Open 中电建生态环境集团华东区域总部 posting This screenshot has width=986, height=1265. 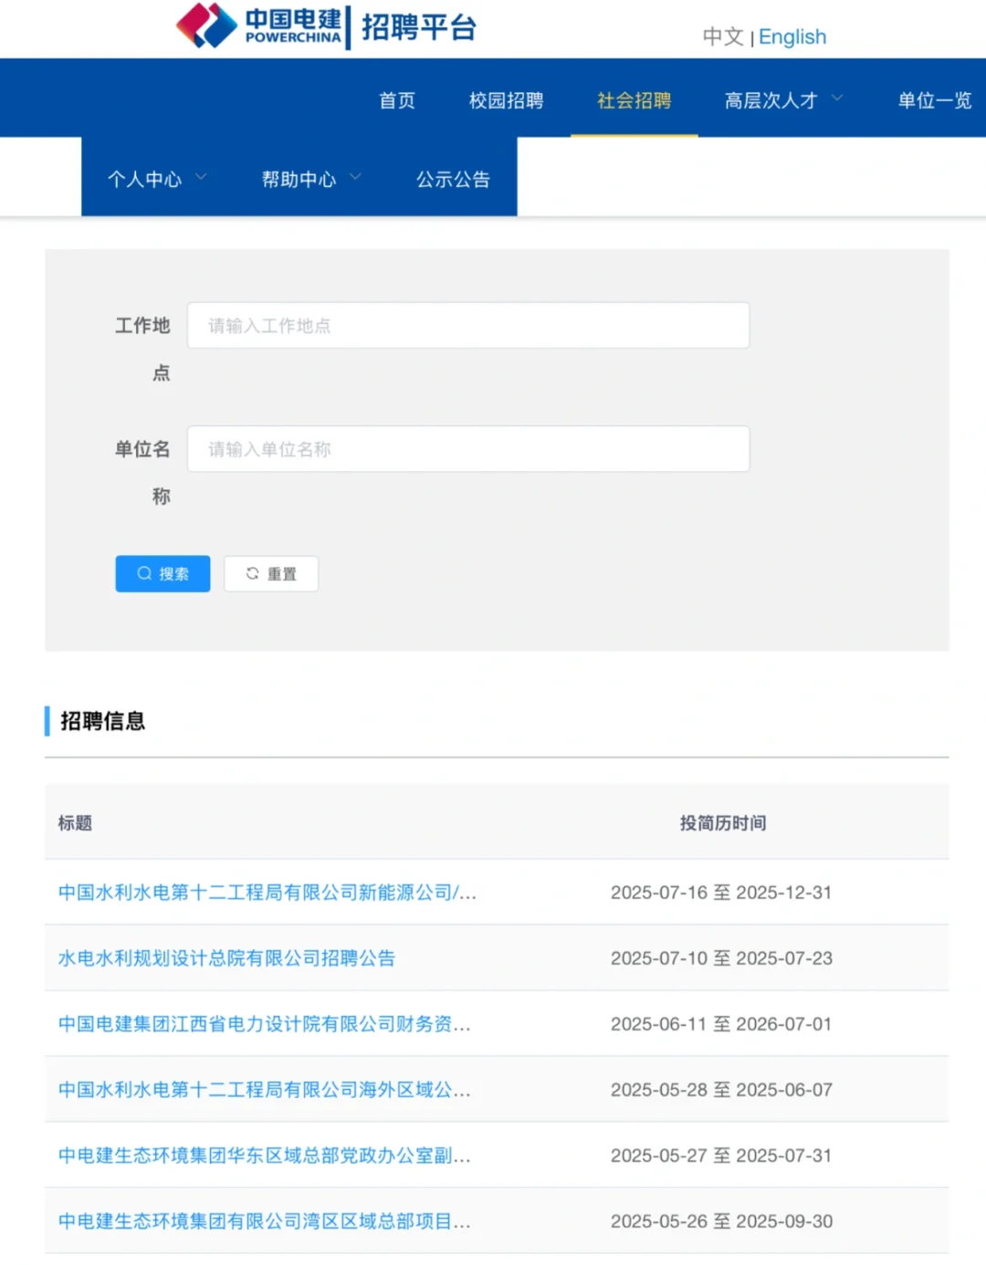click(x=265, y=1155)
